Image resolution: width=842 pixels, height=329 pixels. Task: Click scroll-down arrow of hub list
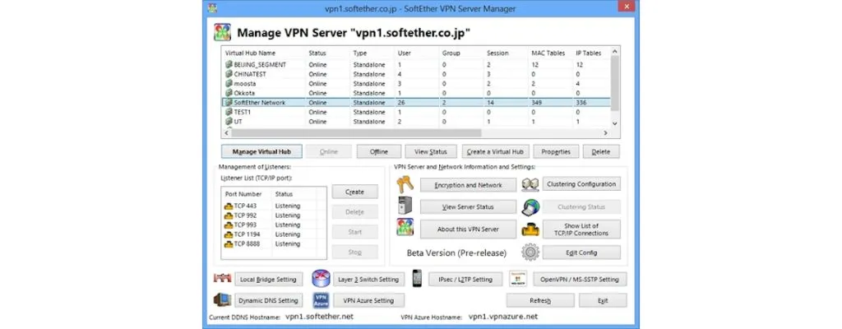[615, 123]
